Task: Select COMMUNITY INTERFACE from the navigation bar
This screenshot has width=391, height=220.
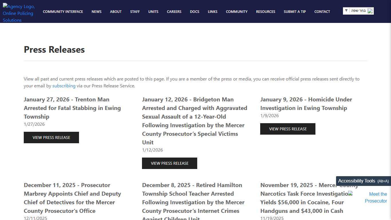Action: (63, 12)
